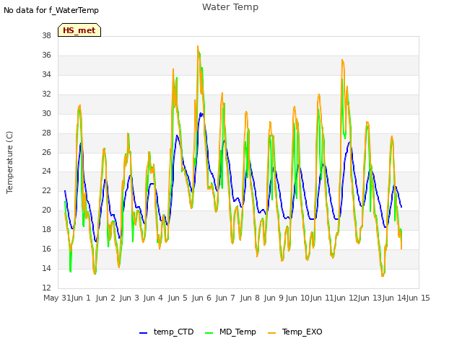The height and width of the screenshot is (346, 462).
Task: Click the Jun 3 x-axis label
Action: click(129, 298)
